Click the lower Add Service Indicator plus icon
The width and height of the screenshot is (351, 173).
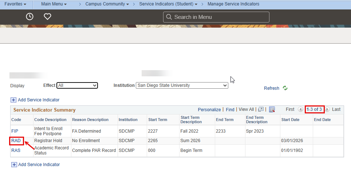pyautogui.click(x=14, y=165)
